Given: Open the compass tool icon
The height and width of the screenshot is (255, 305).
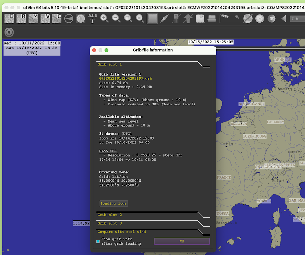Looking at the screenshot, I should pos(81,19).
